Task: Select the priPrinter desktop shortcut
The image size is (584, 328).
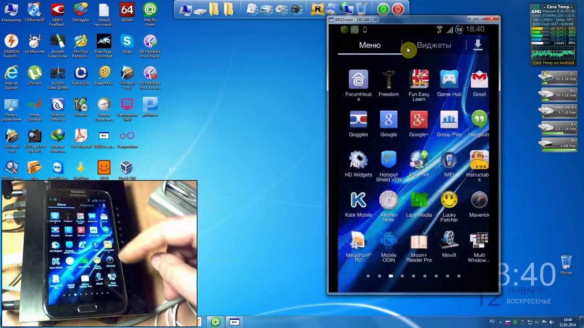Action: click(150, 108)
